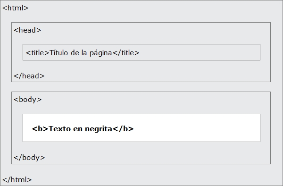
Task: Click the closing </b> bold tag
Action: pos(123,129)
